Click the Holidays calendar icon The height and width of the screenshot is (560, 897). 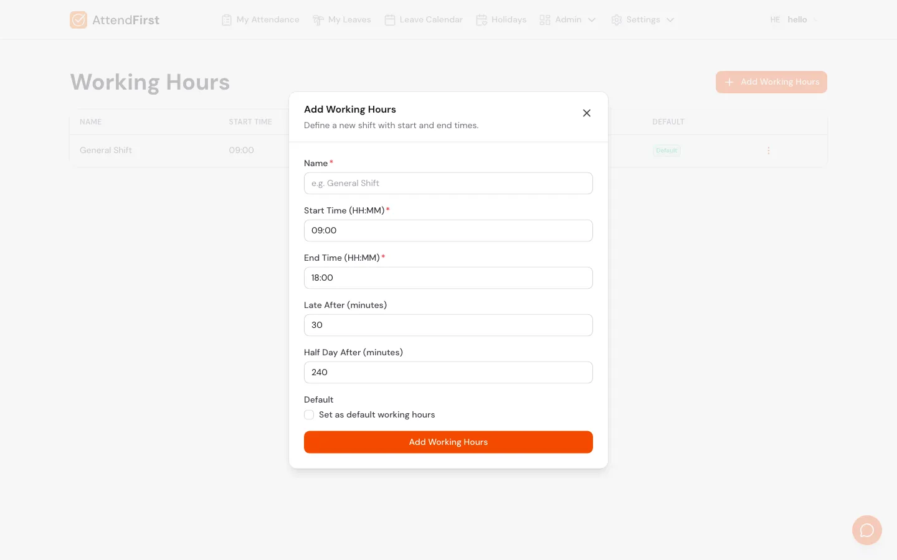pyautogui.click(x=482, y=19)
